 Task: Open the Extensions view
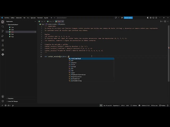pyautogui.click(x=3, y=40)
